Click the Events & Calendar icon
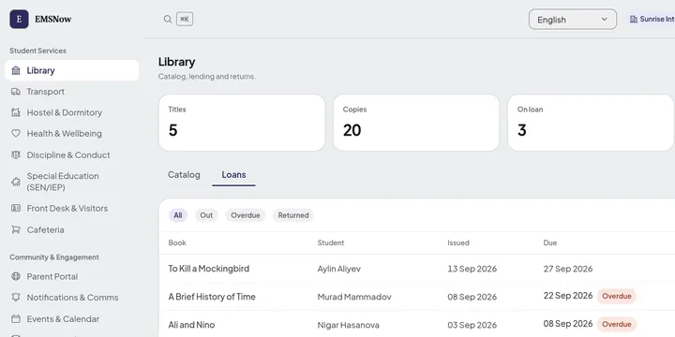The width and height of the screenshot is (675, 337). tap(16, 319)
